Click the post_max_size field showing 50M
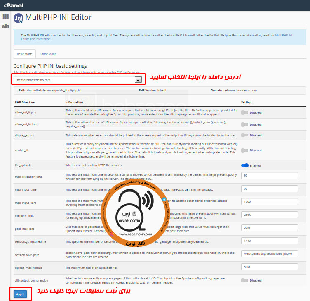Viewport: 310px width, 301px height. pyautogui.click(x=270, y=228)
